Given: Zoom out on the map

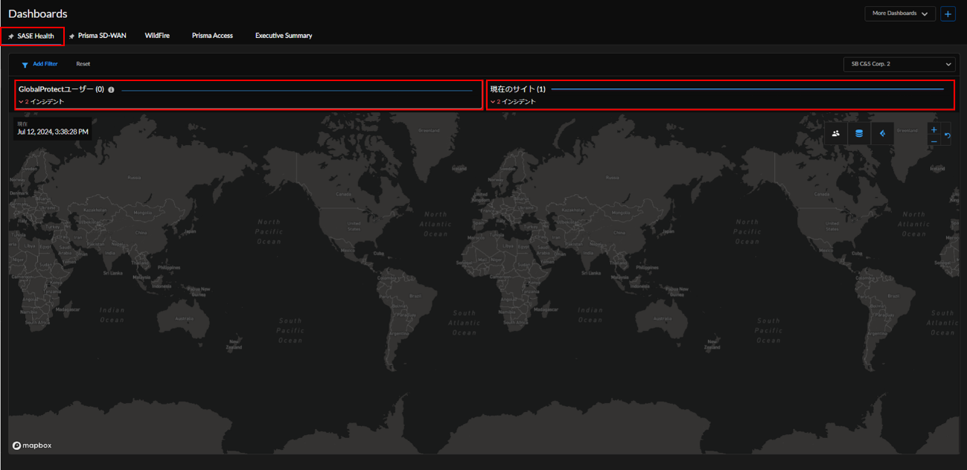Looking at the screenshot, I should pos(934,141).
